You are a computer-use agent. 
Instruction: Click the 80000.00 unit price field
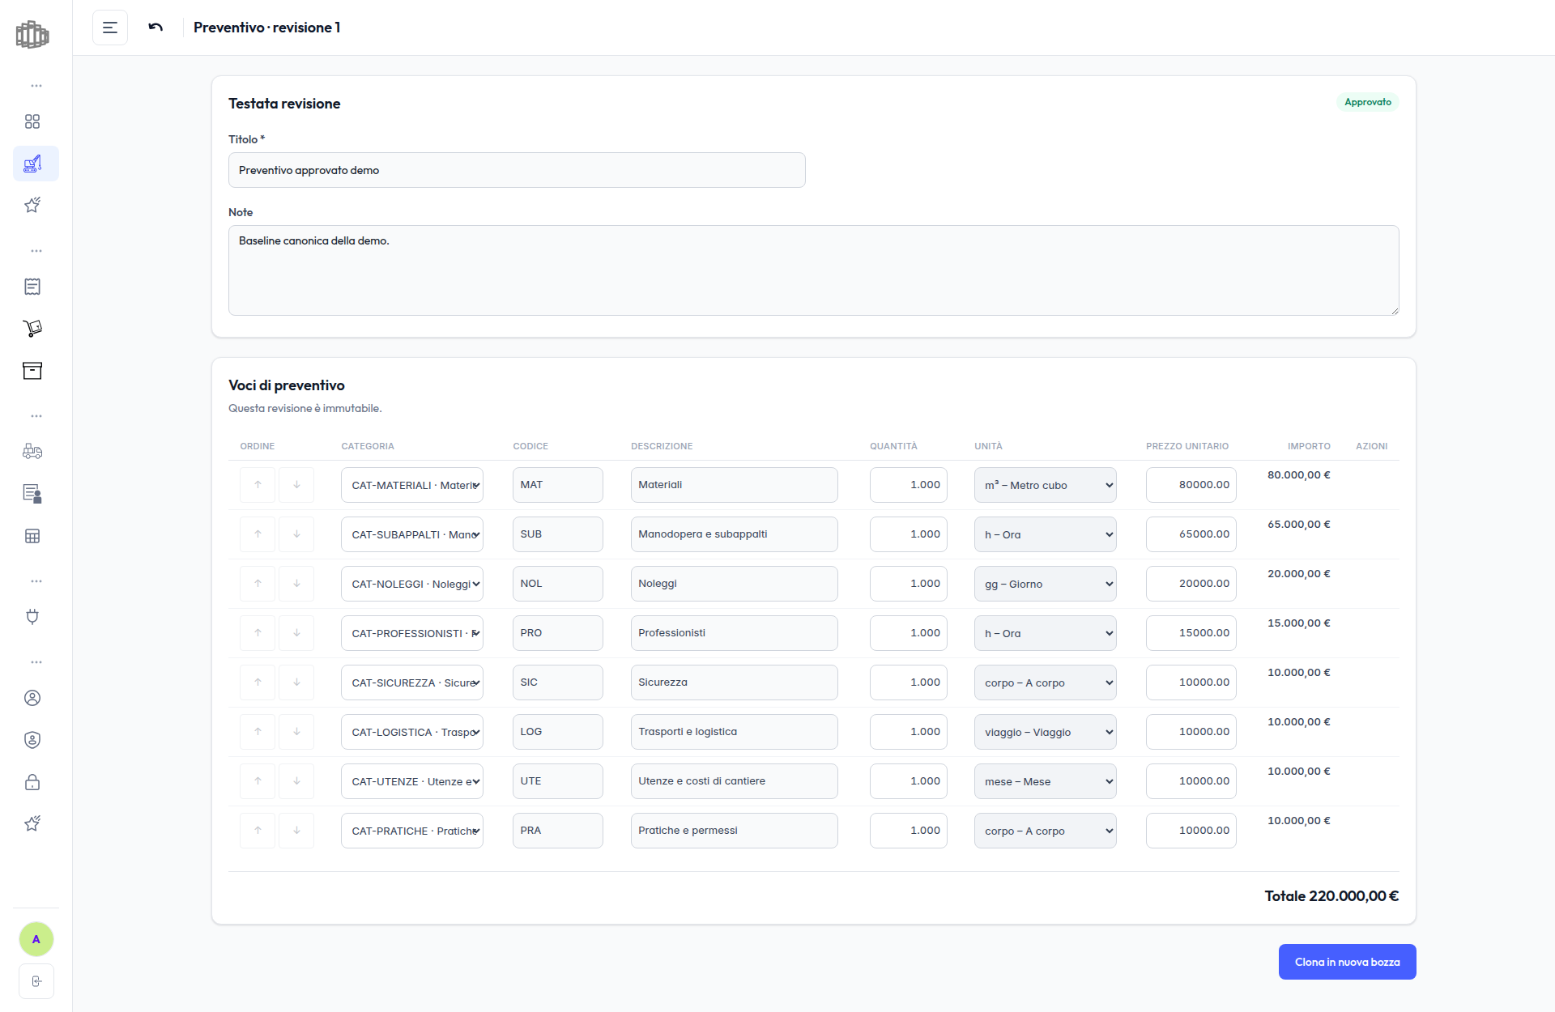[x=1191, y=485]
